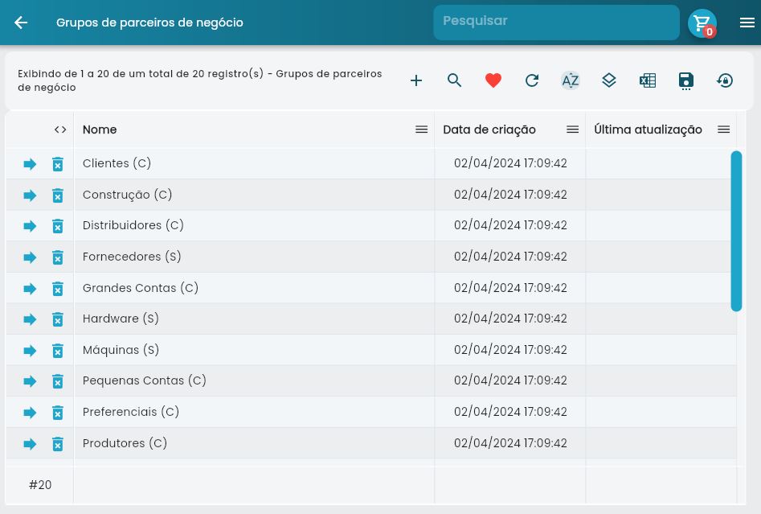Open the Nome column options menu
761x514 pixels.
point(421,130)
